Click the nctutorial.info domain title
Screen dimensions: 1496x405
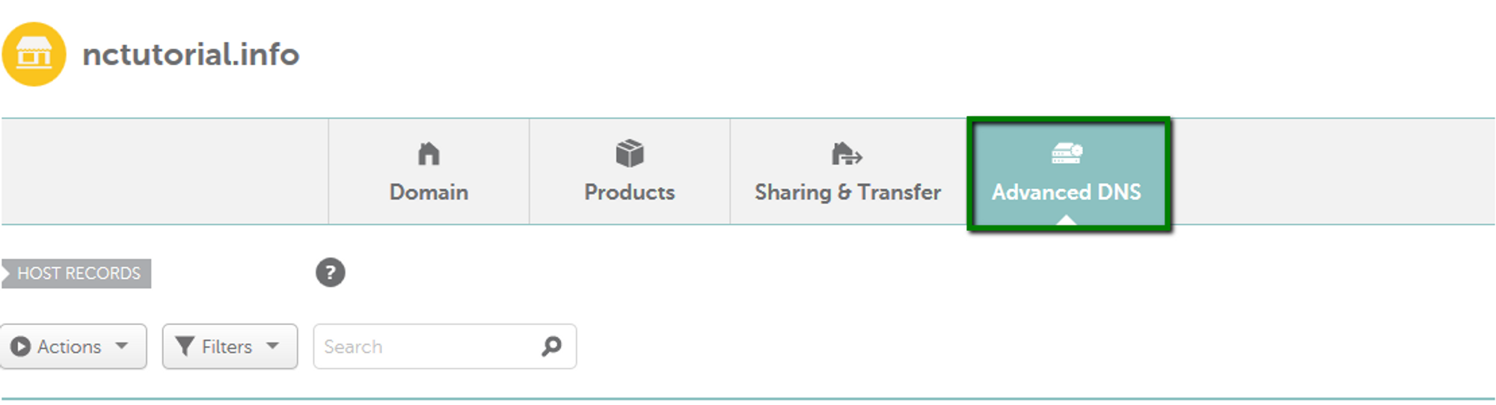pyautogui.click(x=191, y=55)
